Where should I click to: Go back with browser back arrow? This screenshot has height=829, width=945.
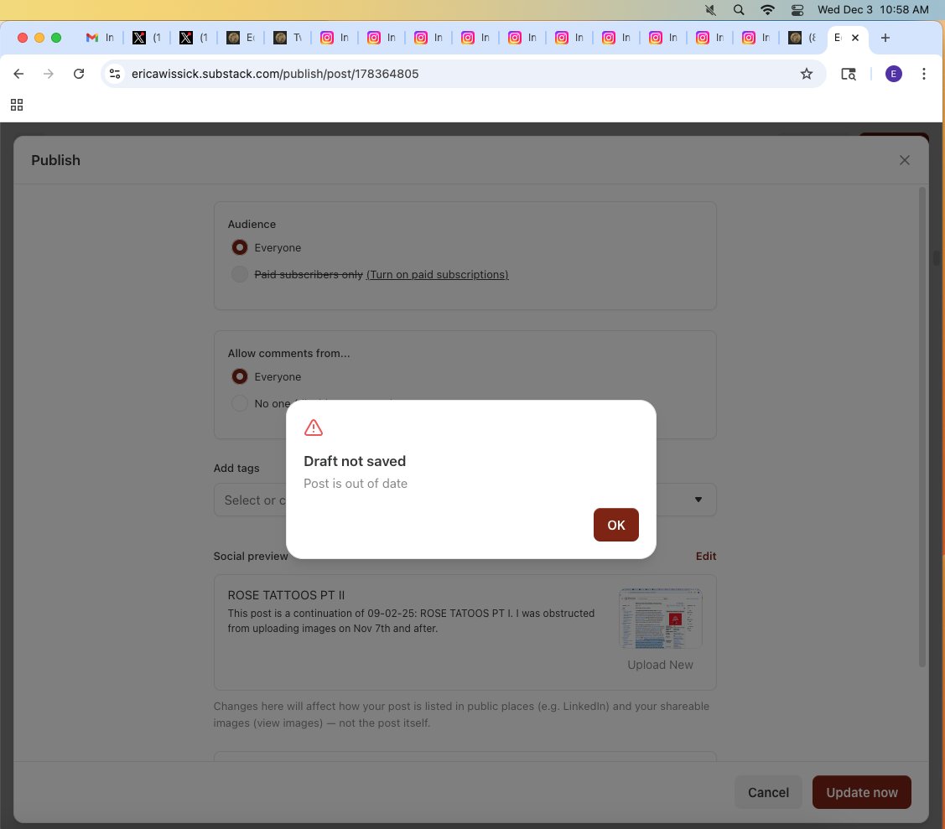tap(18, 74)
